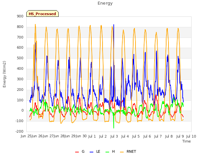Click the 800 y-axis tick label
The width and height of the screenshot is (211, 158).
click(x=20, y=27)
